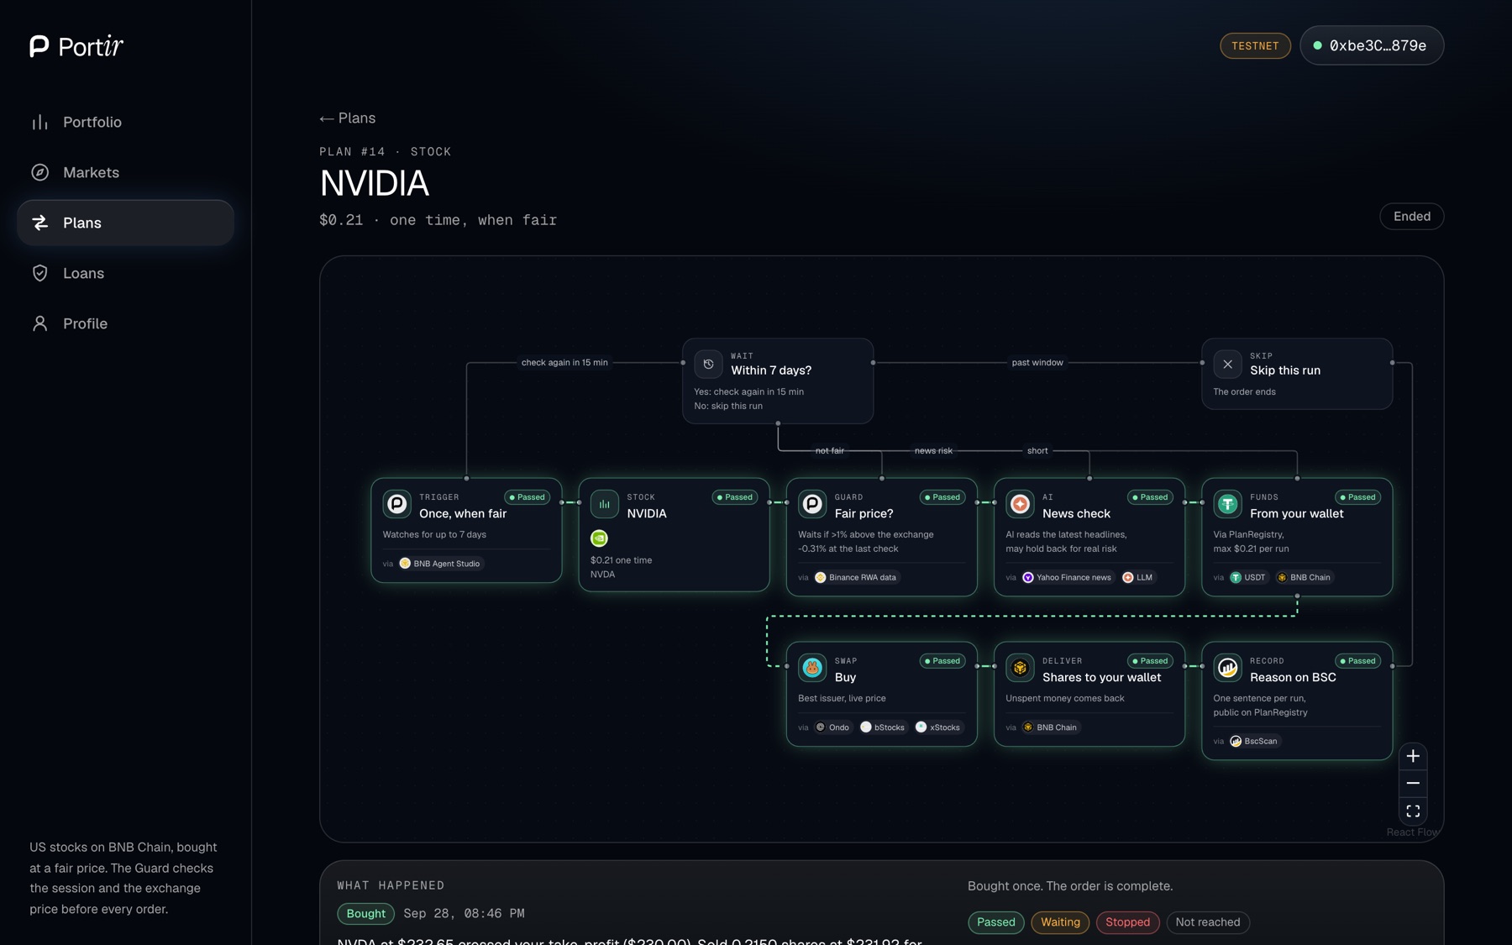1512x945 pixels.
Task: Click the NVIDIA plan title
Action: [x=374, y=183]
